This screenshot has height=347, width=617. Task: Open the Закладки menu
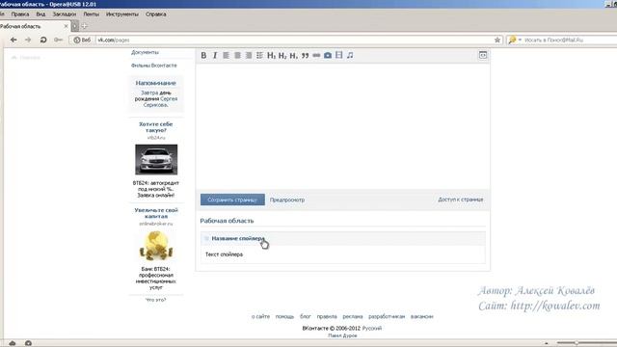pyautogui.click(x=65, y=14)
